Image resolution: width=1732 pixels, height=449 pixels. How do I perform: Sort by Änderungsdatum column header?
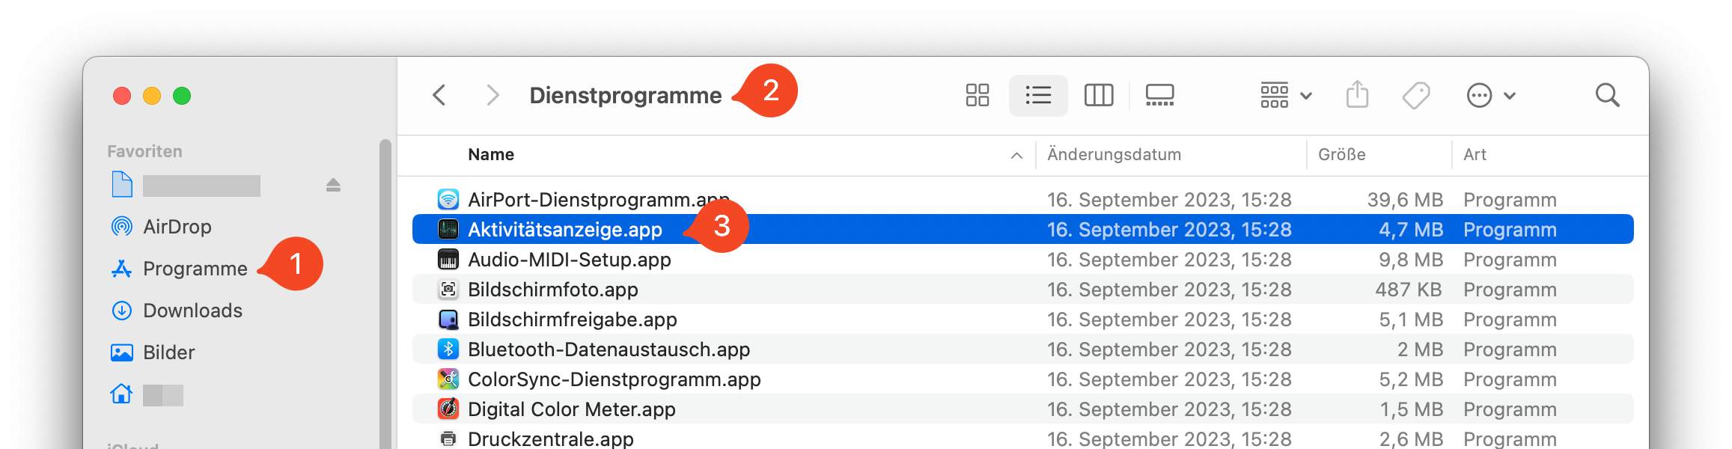[x=1114, y=155]
